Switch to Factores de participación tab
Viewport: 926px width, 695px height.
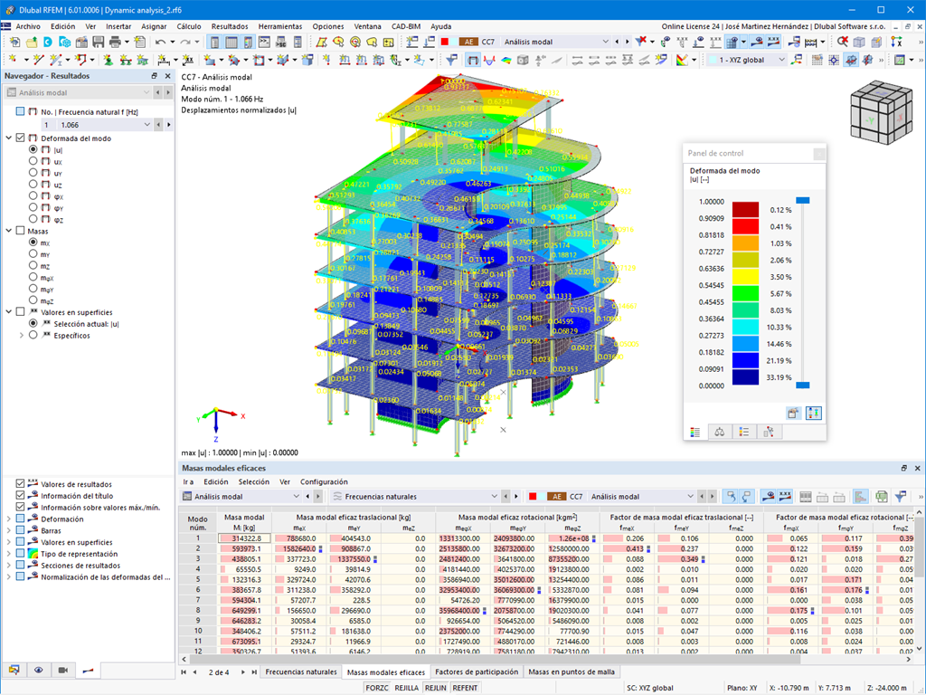[477, 672]
